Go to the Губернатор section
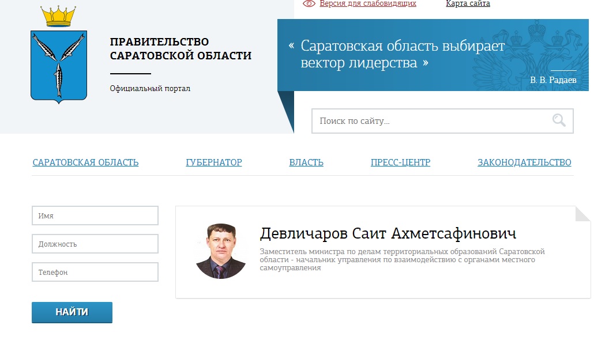Viewport: 594px width, 344px height. point(214,162)
